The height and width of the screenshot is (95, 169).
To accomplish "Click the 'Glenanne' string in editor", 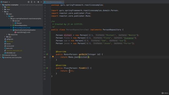I will (129, 38).
